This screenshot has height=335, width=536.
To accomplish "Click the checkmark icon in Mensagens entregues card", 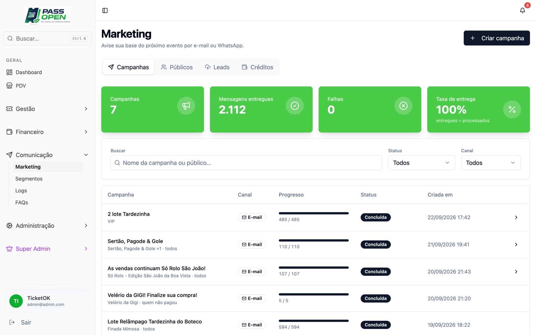I will coord(294,106).
